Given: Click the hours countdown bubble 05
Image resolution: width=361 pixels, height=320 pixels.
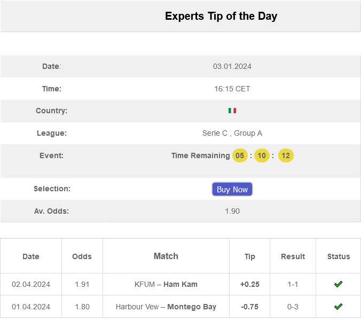Looking at the screenshot, I should [x=240, y=155].
